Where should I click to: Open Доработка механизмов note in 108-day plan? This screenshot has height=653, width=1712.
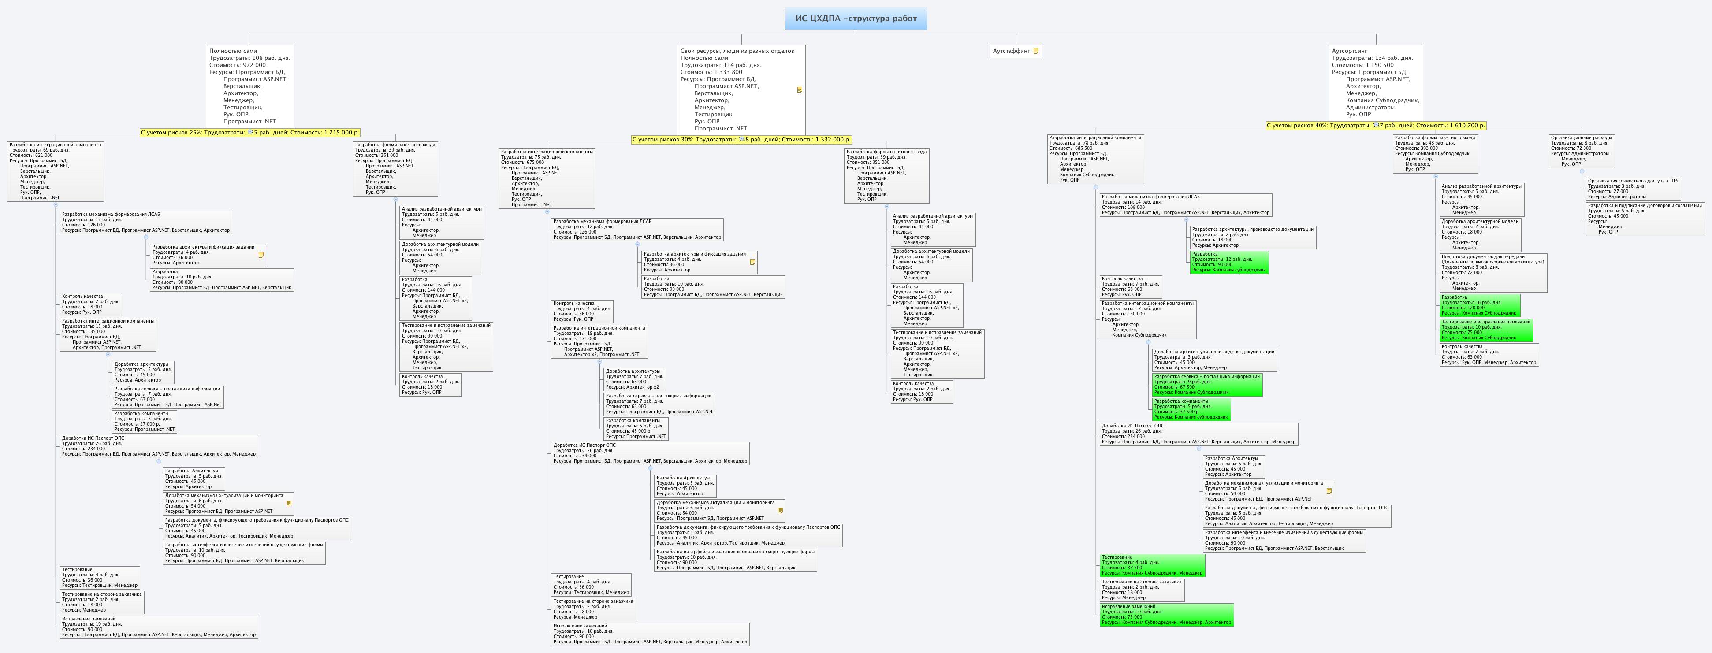pyautogui.click(x=288, y=504)
